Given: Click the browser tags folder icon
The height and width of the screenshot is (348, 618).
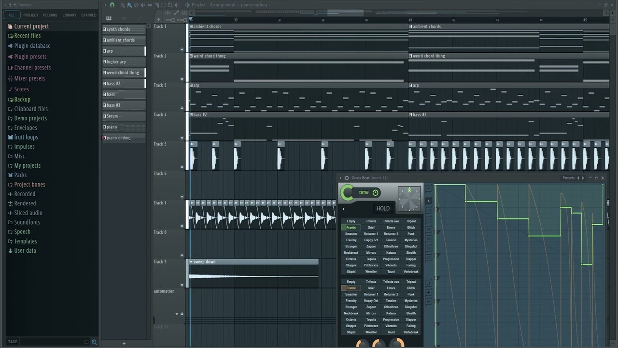Looking at the screenshot, I should 86,342.
